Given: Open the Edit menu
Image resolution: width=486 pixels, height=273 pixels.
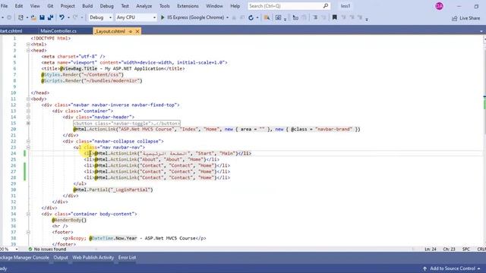Looking at the screenshot, I should pos(19,6).
